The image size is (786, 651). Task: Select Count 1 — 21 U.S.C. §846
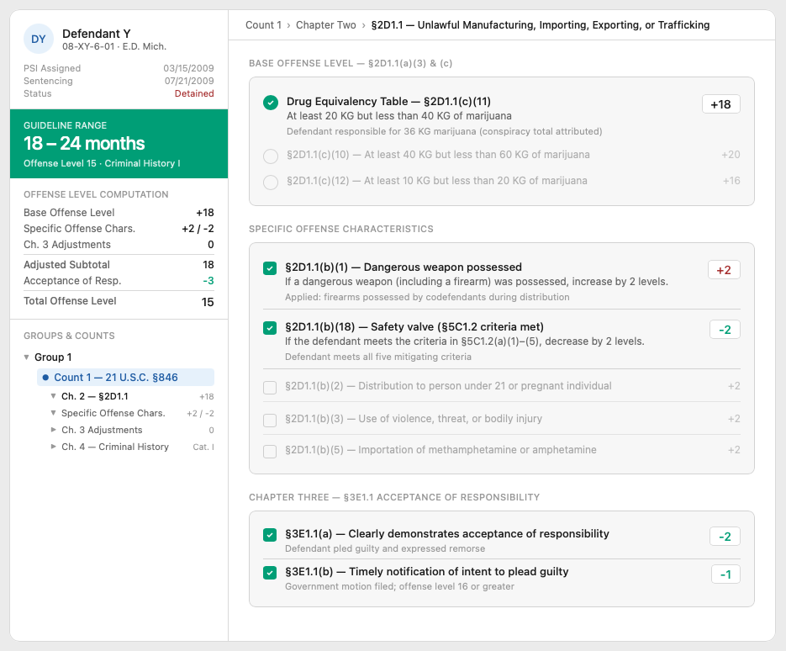tap(125, 377)
